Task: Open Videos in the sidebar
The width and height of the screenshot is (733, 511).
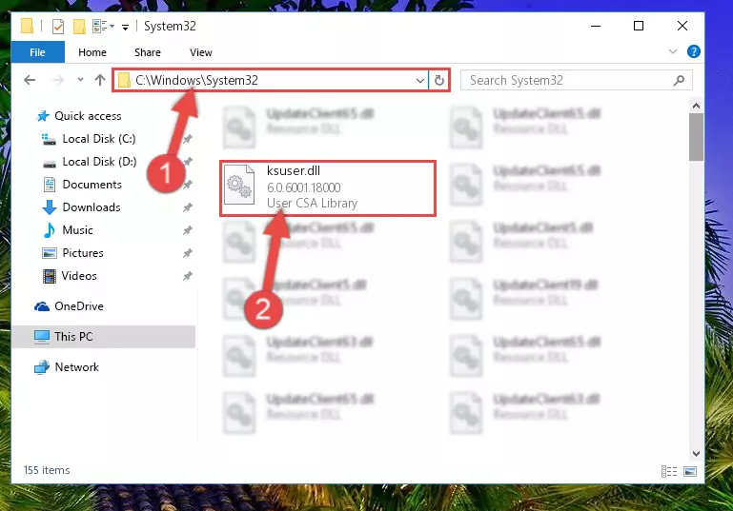Action: (x=79, y=276)
